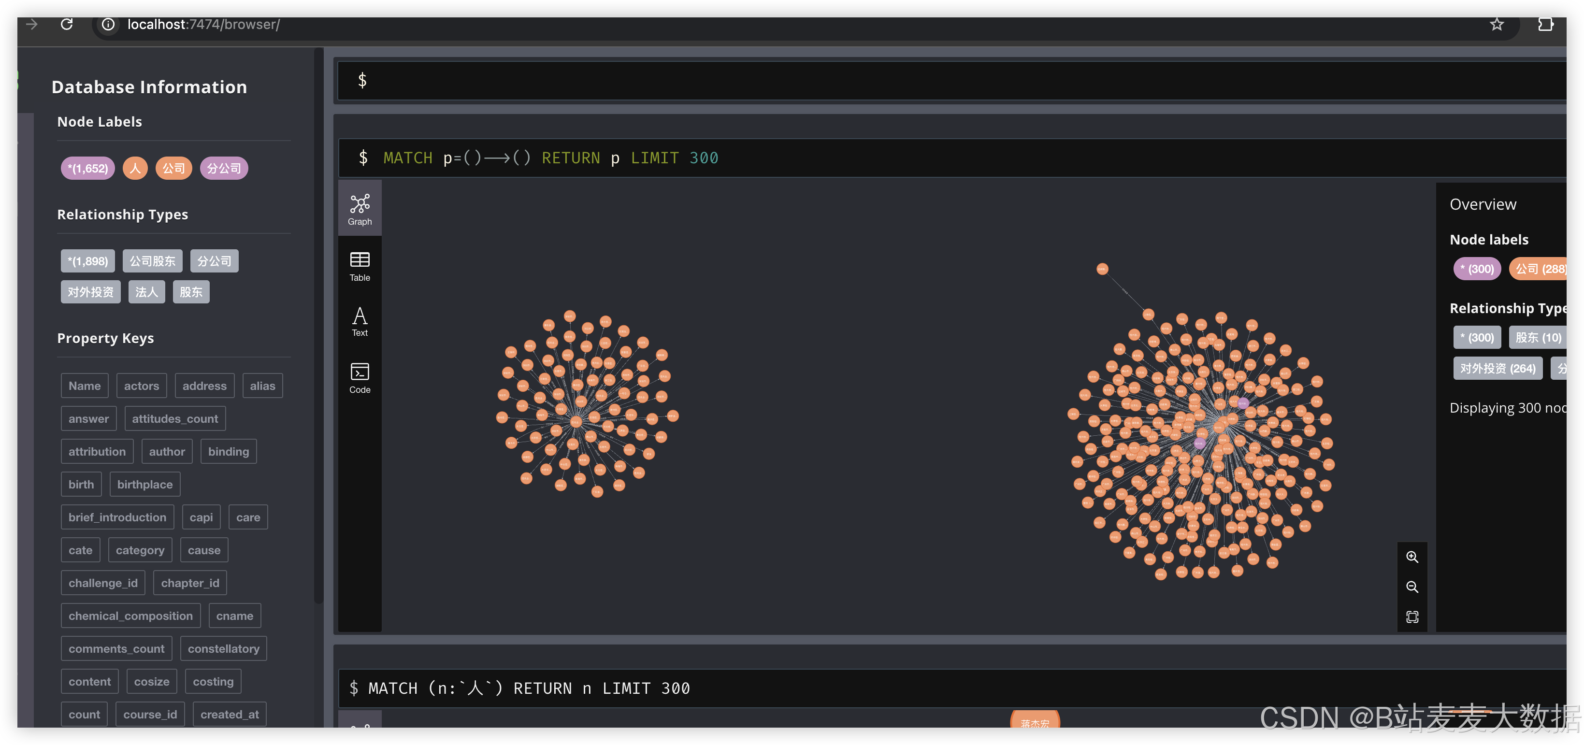
Task: Bookmark this page with star icon
Action: point(1496,25)
